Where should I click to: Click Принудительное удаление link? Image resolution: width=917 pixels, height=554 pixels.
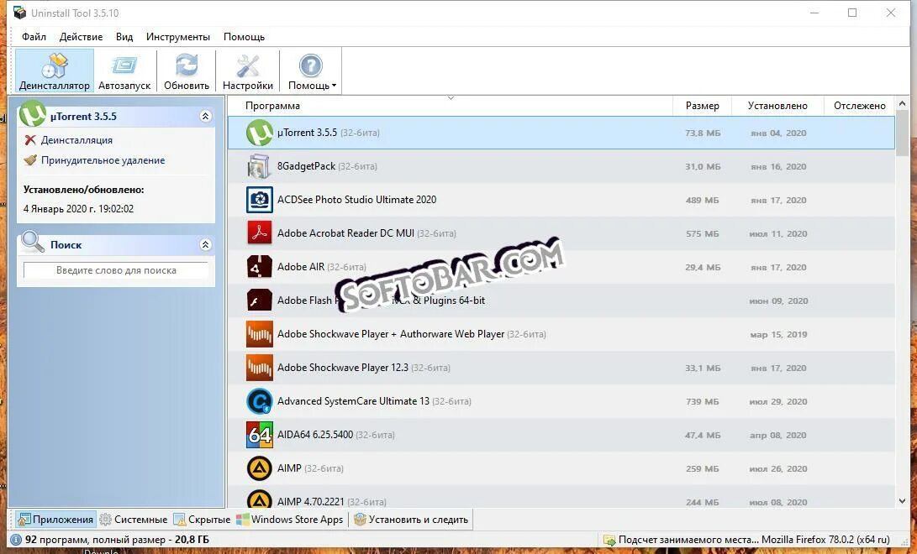coord(103,160)
